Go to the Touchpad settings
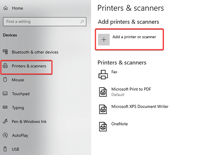201x155 pixels. tap(21, 94)
